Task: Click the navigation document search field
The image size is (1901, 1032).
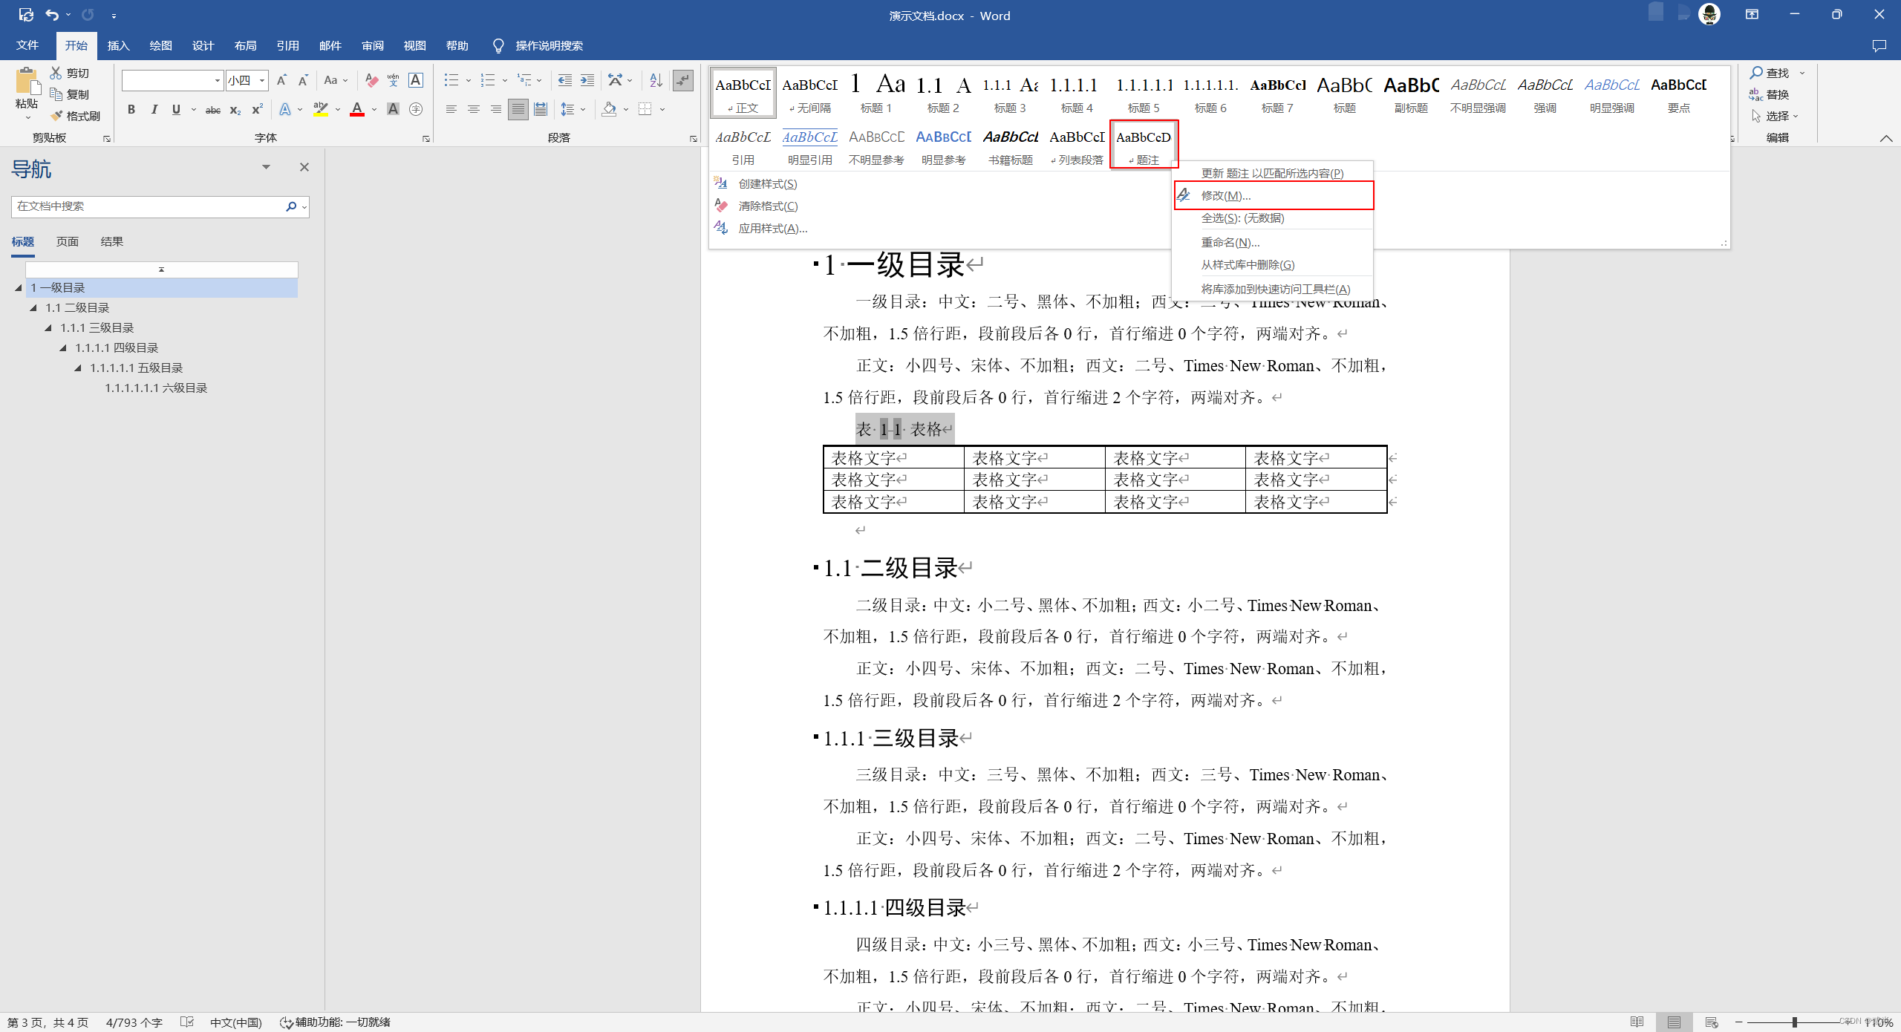Action: pyautogui.click(x=149, y=206)
